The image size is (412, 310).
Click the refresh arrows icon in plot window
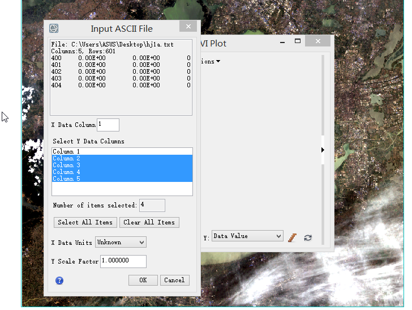[x=308, y=237]
